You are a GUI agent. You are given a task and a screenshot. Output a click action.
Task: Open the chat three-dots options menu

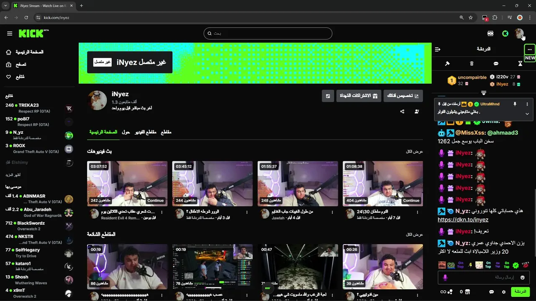point(530,49)
